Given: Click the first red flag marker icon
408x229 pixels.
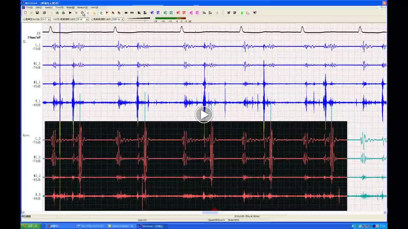Looking at the screenshot, I should point(107,13).
